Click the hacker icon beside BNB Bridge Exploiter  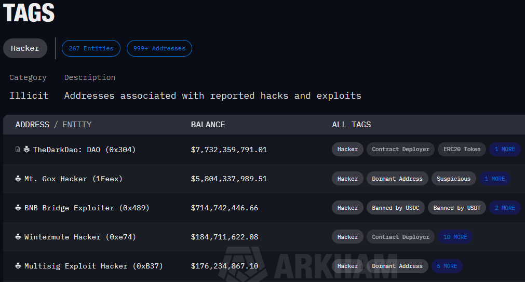pyautogui.click(x=18, y=208)
